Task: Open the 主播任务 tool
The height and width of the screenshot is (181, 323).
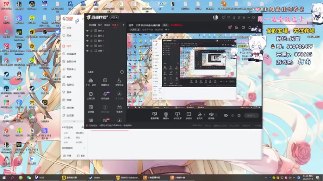Action: (90, 96)
